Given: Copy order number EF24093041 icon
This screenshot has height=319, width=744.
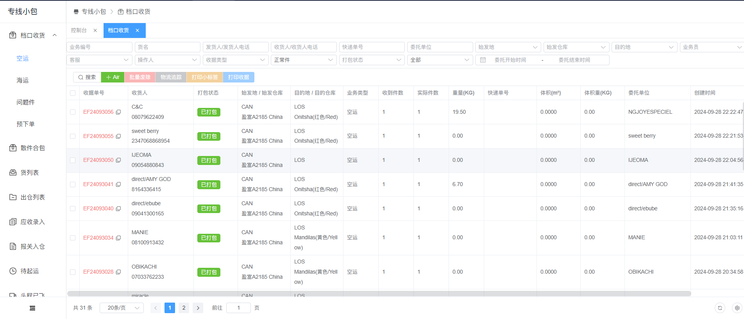Looking at the screenshot, I should (x=118, y=185).
